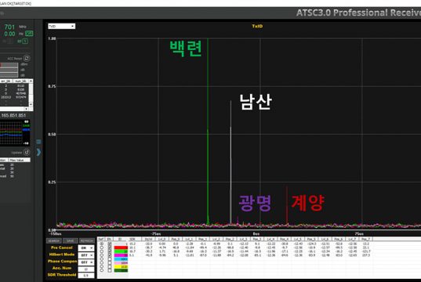
Task: Click the ACC Reset circular icon
Action: coord(27,58)
